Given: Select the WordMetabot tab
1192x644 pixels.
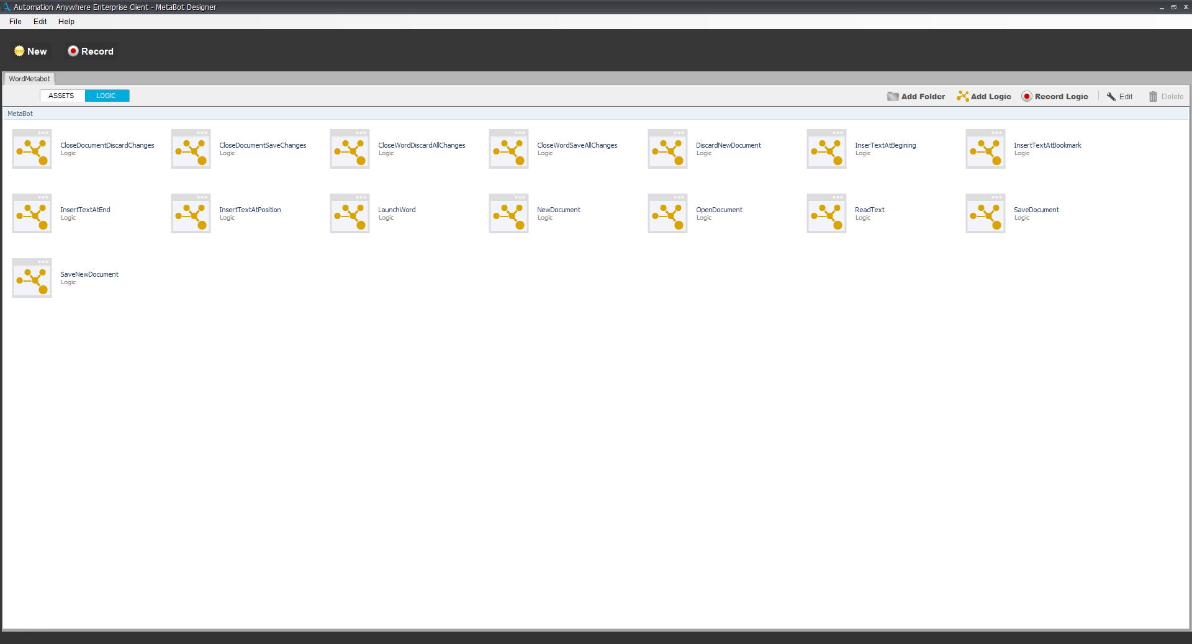Looking at the screenshot, I should coord(30,79).
